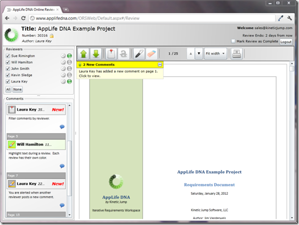Click the AppLife DNA green ring logo
Screen dimensions: 299x225
coord(11,35)
